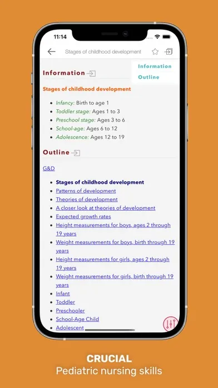This screenshot has width=218, height=388.
Task: Open Patterns of development link
Action: click(x=86, y=191)
